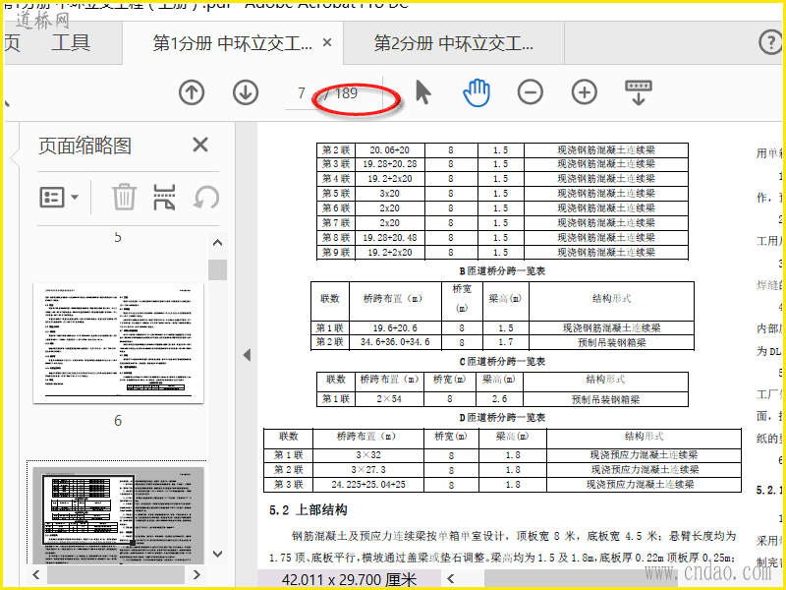Screen dimensions: 786x590
Task: Click cell 3×27.3 in table D
Action: tap(367, 470)
